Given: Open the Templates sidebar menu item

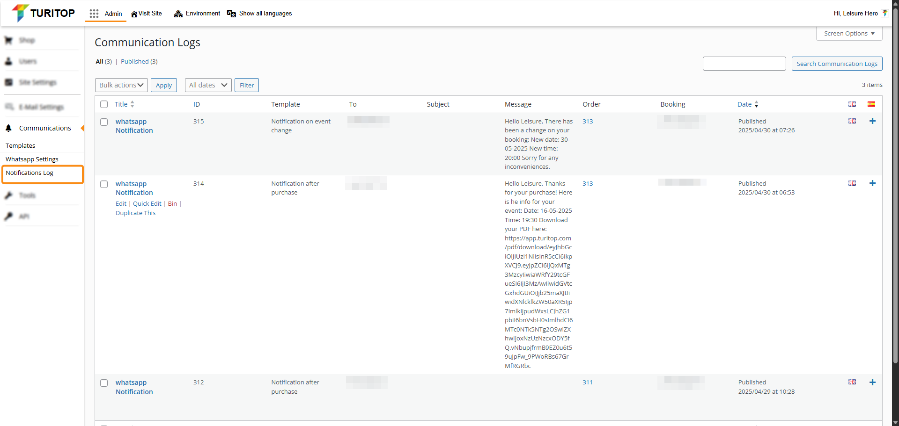Looking at the screenshot, I should (21, 146).
